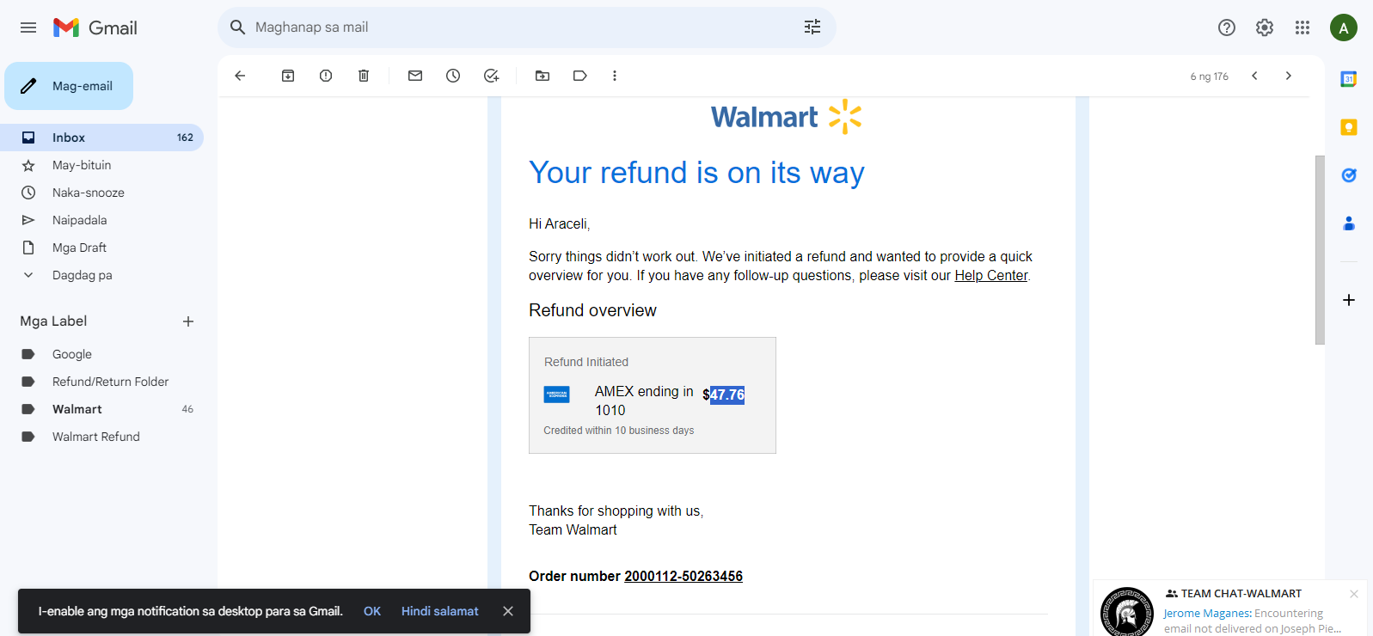Open Contacts side panel
The height and width of the screenshot is (636, 1373).
(1349, 223)
